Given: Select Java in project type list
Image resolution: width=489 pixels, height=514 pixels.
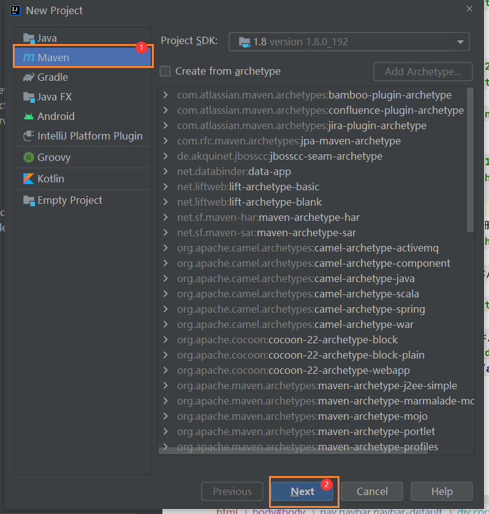Looking at the screenshot, I should click(x=83, y=39).
